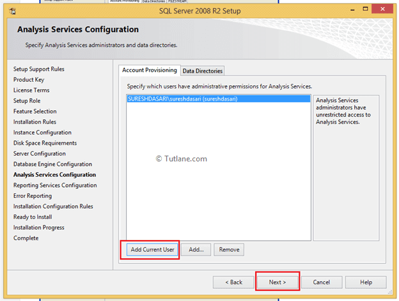
Task: Click Installation Rules in step list
Action: tap(35, 122)
